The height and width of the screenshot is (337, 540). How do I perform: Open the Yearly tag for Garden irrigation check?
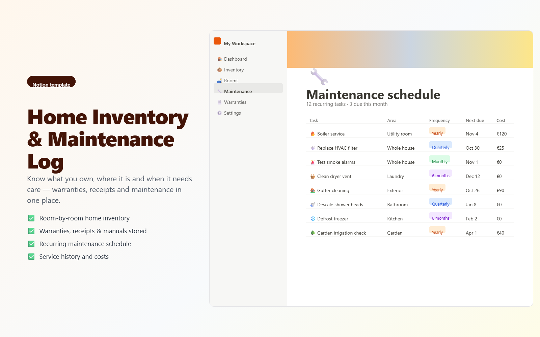coord(437,230)
